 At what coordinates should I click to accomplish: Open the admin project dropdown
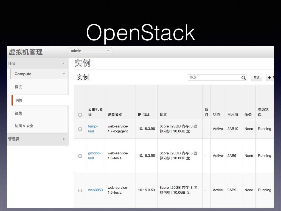point(90,51)
